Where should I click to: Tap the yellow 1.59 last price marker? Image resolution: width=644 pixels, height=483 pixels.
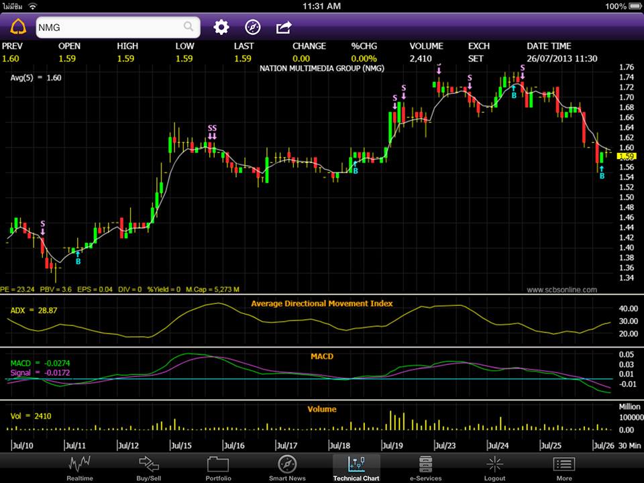point(625,156)
